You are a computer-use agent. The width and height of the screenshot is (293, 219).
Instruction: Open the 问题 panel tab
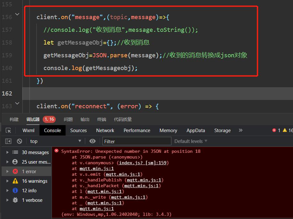(68, 119)
